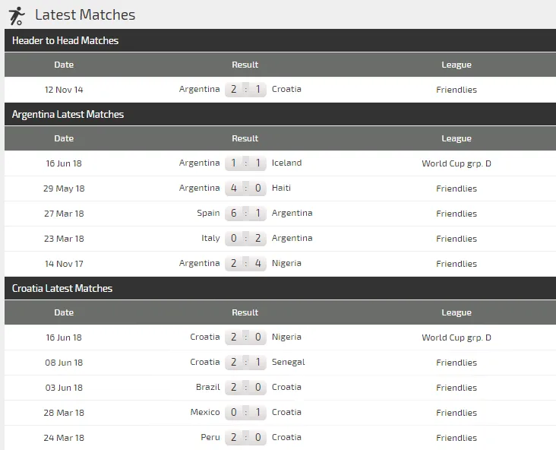556x450 pixels.
Task: Click the 6 : 1 score of Spain match
Action: (x=245, y=214)
